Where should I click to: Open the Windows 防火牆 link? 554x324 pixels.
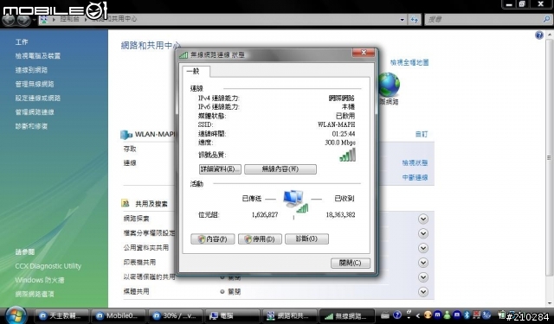click(x=40, y=280)
